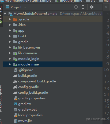Select build.gradle file name
110x124 pixels.
[x=28, y=76]
